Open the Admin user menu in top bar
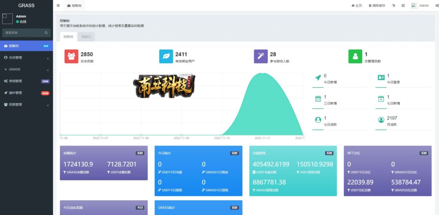This screenshot has height=215, width=439. click(x=420, y=6)
